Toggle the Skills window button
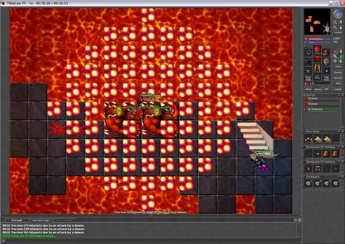Screen dimensions: 345x244 (308, 89)
